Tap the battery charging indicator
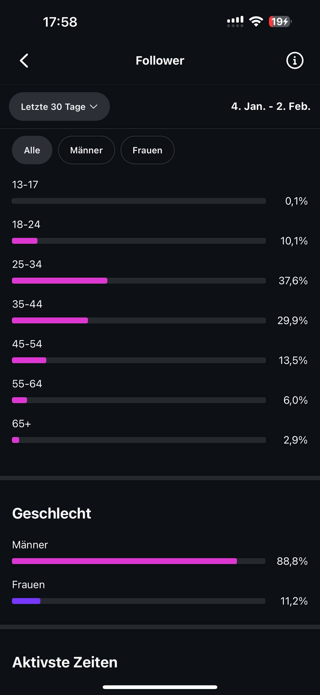 pyautogui.click(x=280, y=21)
